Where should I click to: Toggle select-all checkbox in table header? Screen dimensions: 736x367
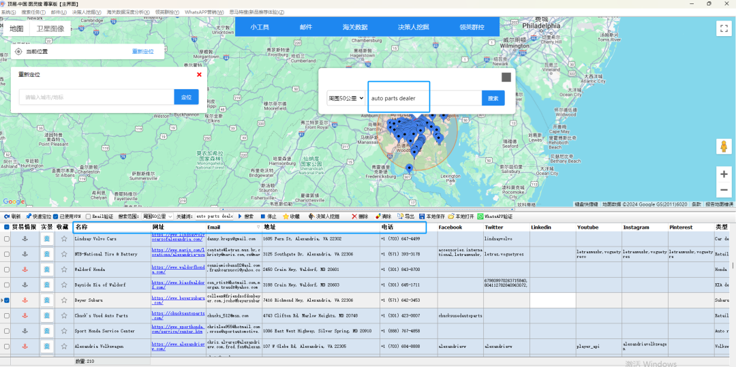(x=7, y=227)
